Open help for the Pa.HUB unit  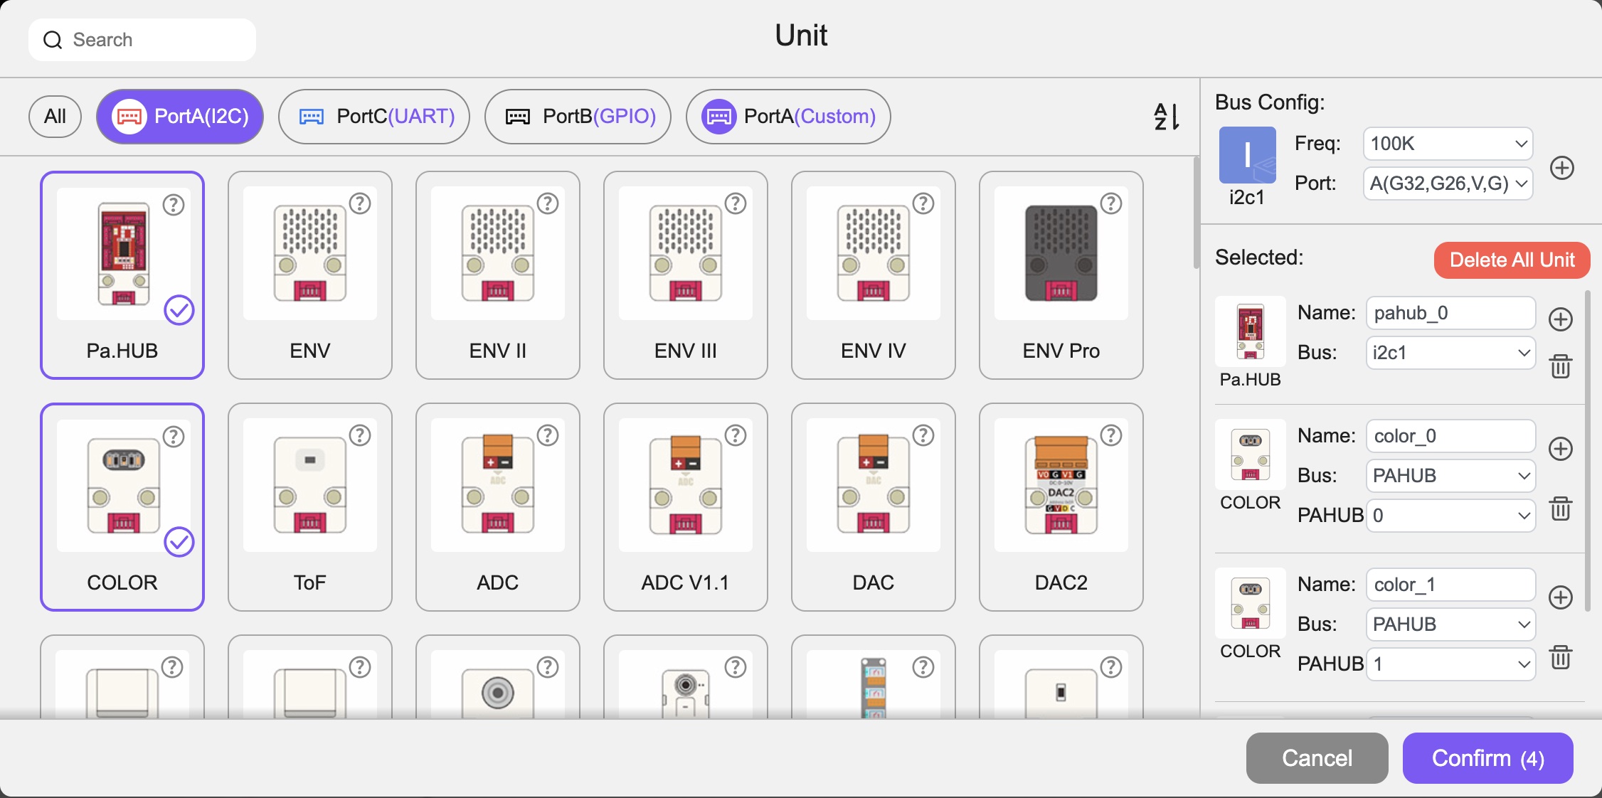click(x=174, y=205)
